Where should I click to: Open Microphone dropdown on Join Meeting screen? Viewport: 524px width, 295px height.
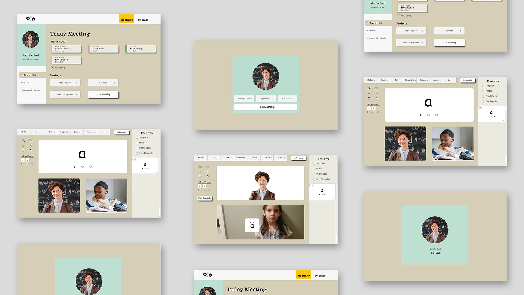[x=245, y=99]
